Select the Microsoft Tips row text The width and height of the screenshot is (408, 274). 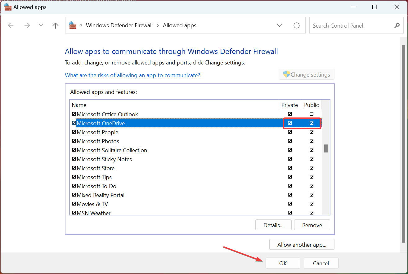click(x=94, y=177)
